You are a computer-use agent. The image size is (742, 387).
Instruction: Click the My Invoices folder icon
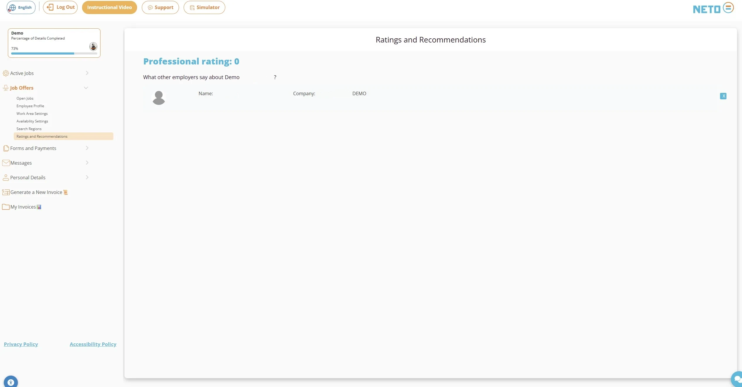point(6,207)
